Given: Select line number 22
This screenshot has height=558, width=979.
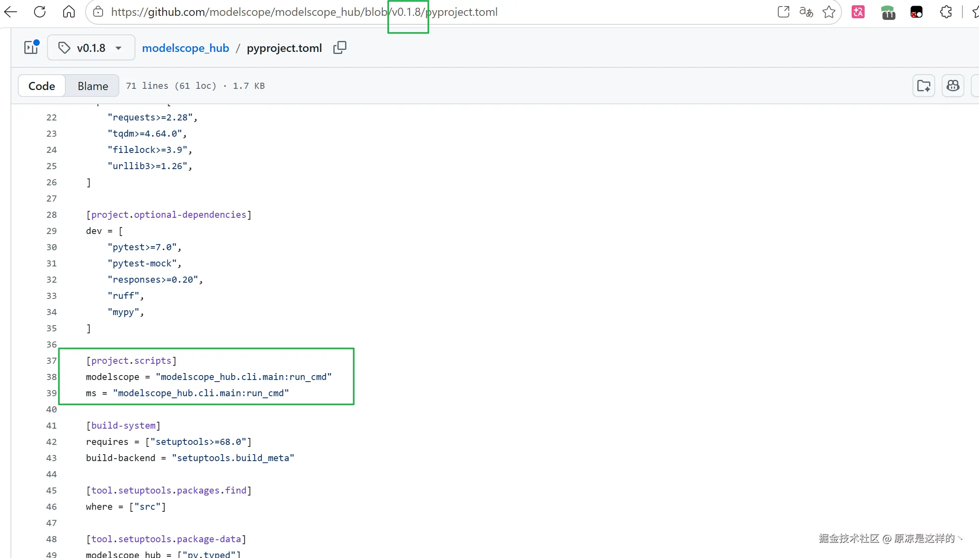Looking at the screenshot, I should click(52, 117).
